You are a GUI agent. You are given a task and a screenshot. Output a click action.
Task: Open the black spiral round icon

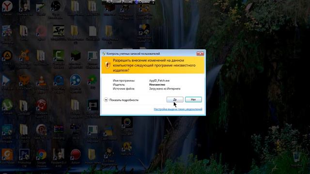(56, 6)
